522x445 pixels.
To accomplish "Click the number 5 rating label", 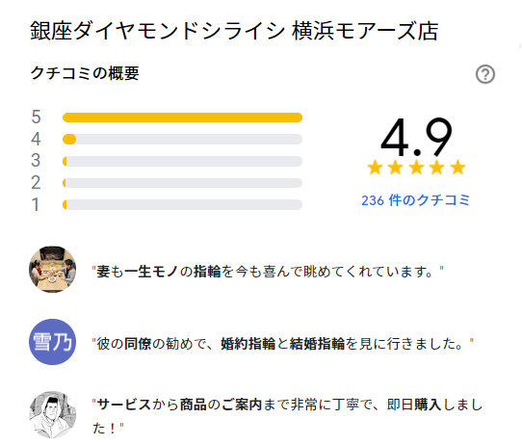I will point(36,118).
